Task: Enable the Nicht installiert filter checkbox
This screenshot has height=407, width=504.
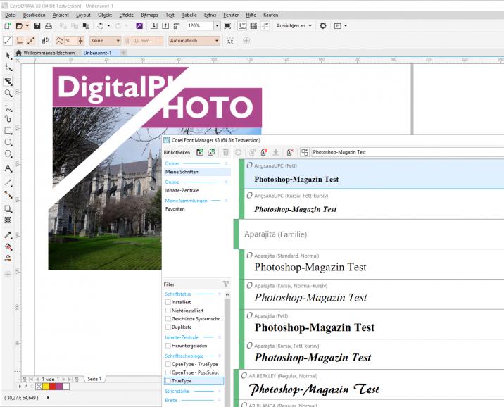Action: (168, 311)
